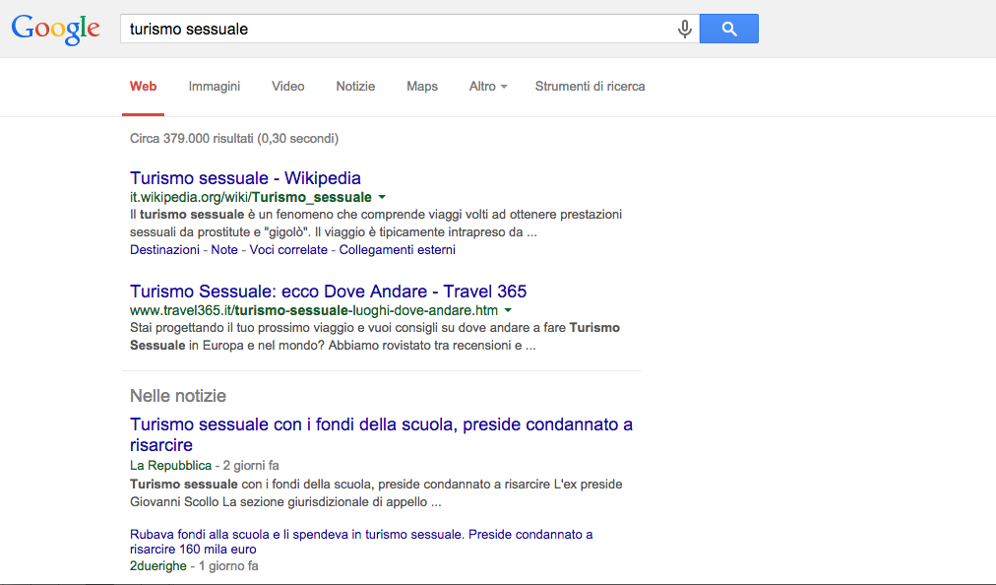Open the Video results tab
Viewport: 996px width, 585px height.
288,87
